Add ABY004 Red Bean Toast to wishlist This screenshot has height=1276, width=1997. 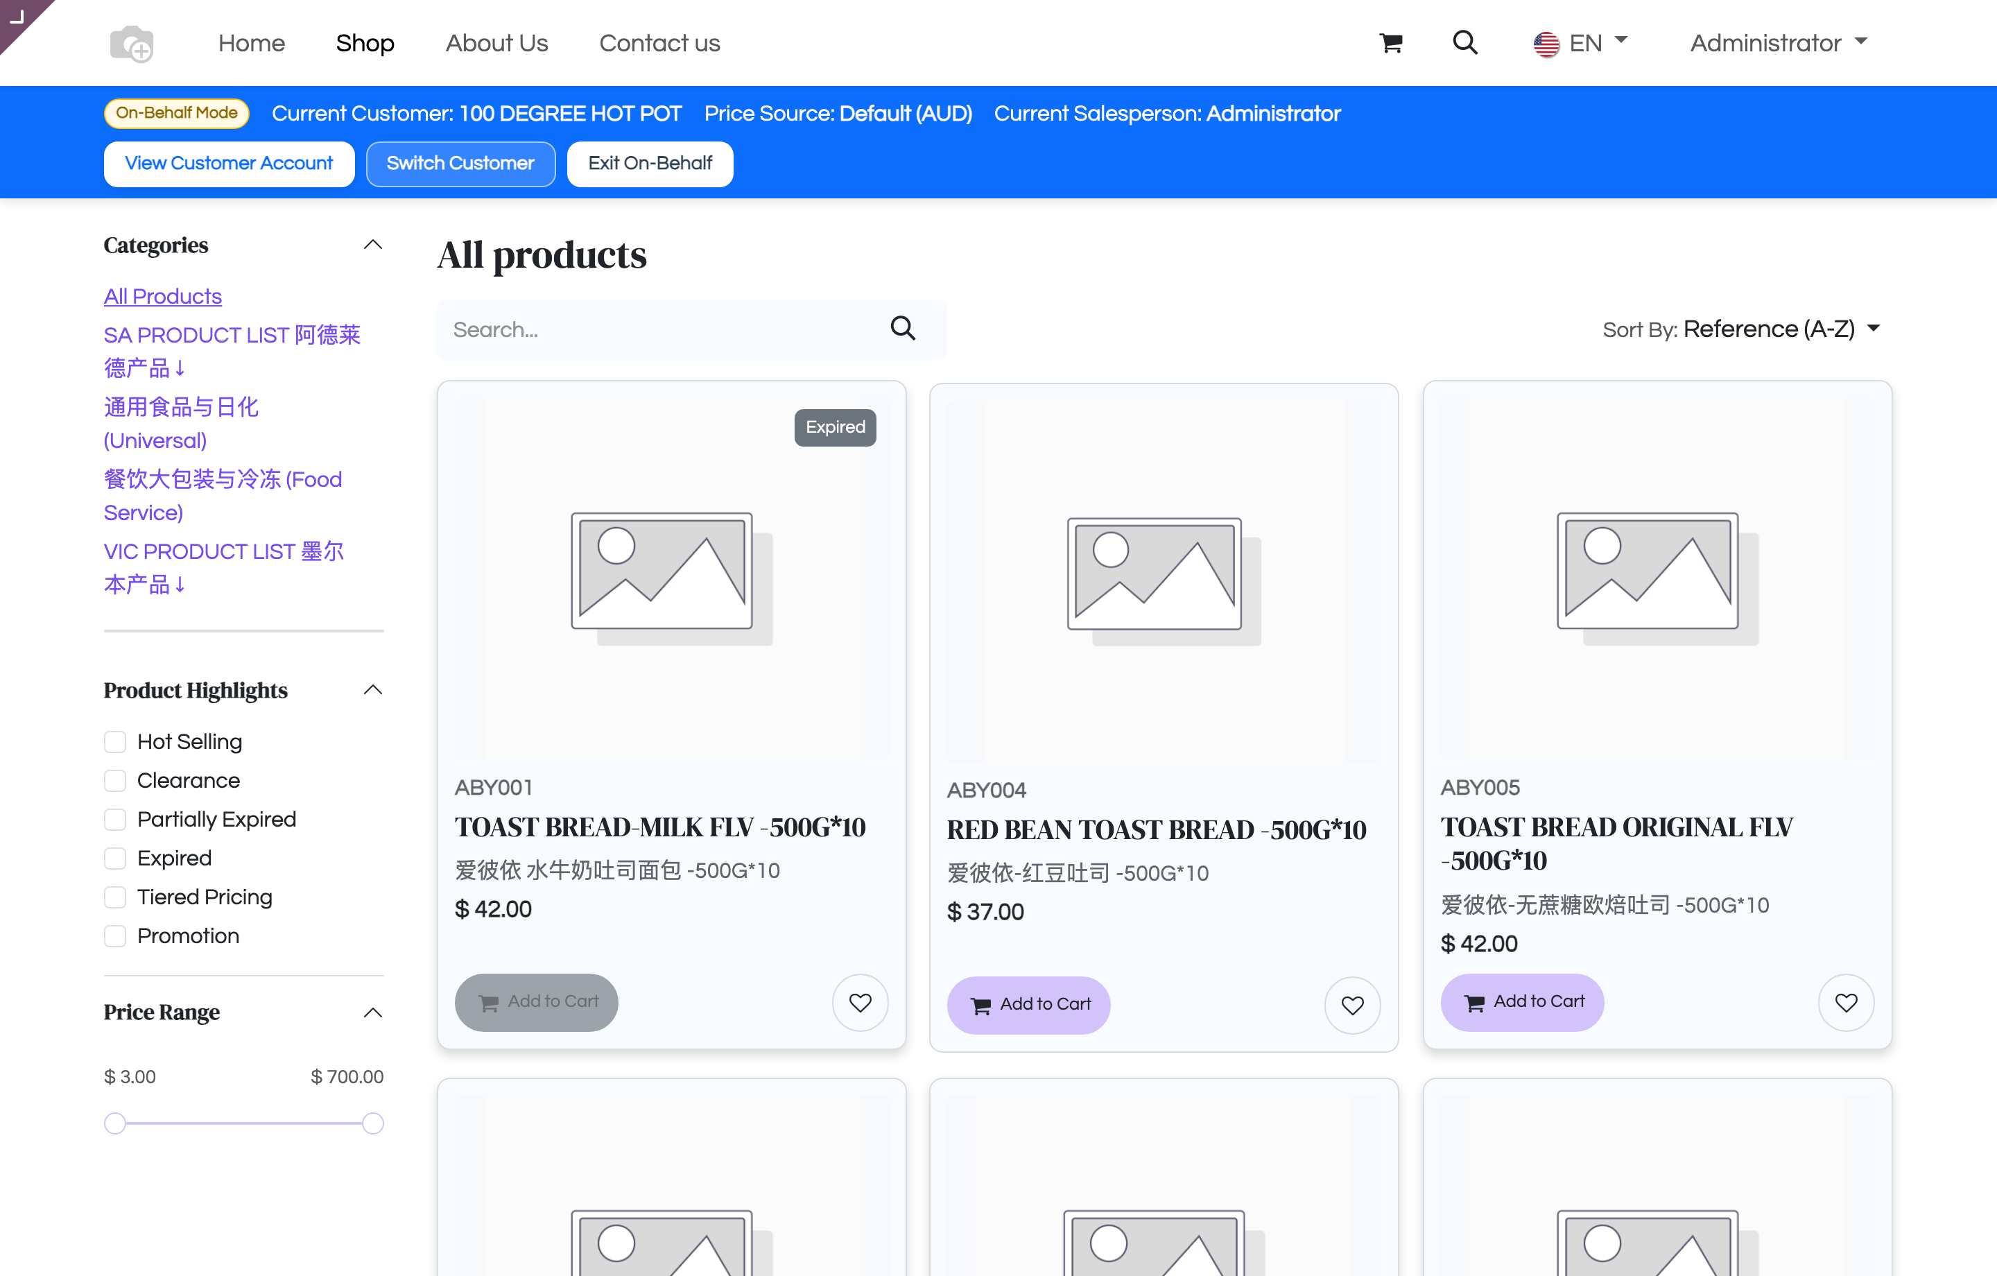(1353, 1005)
